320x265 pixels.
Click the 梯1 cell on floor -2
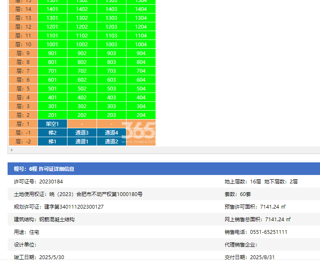coord(52,141)
